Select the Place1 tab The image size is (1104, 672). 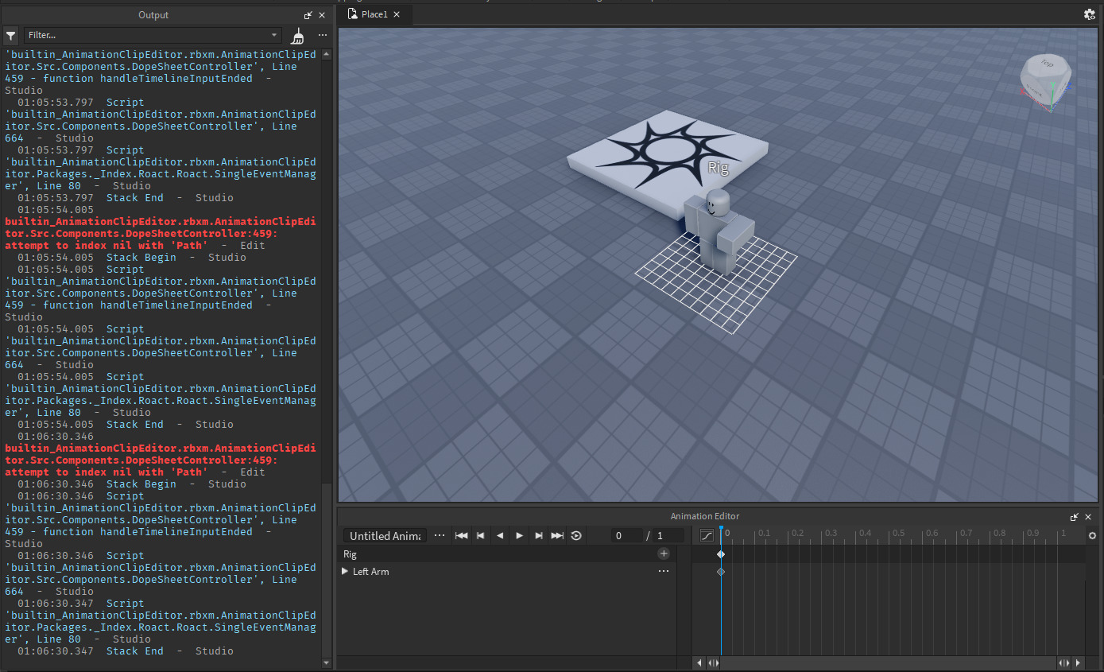point(374,14)
